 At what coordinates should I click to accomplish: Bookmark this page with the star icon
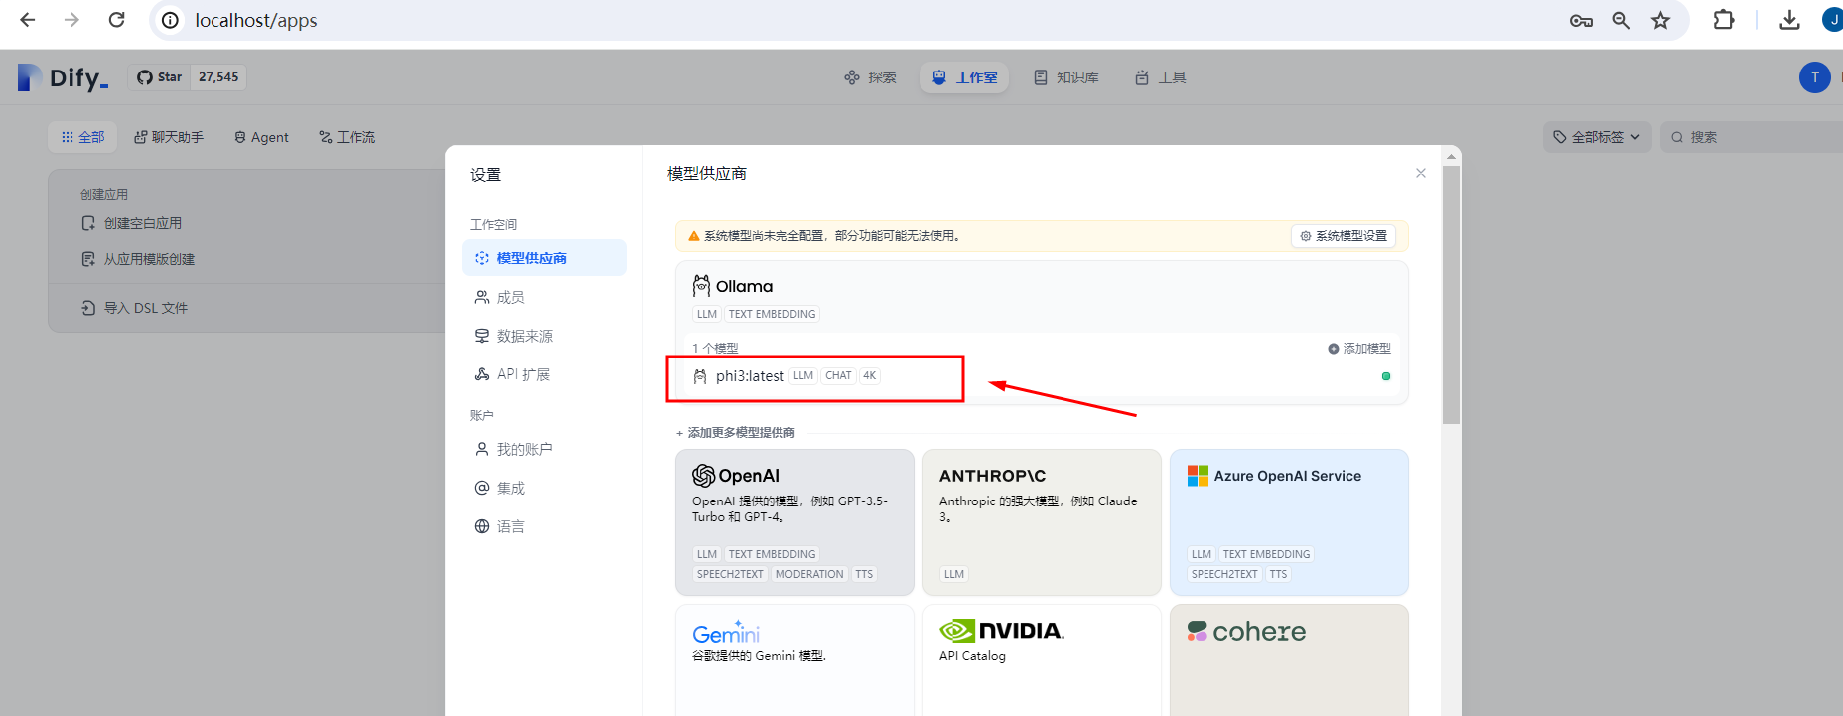[1660, 20]
